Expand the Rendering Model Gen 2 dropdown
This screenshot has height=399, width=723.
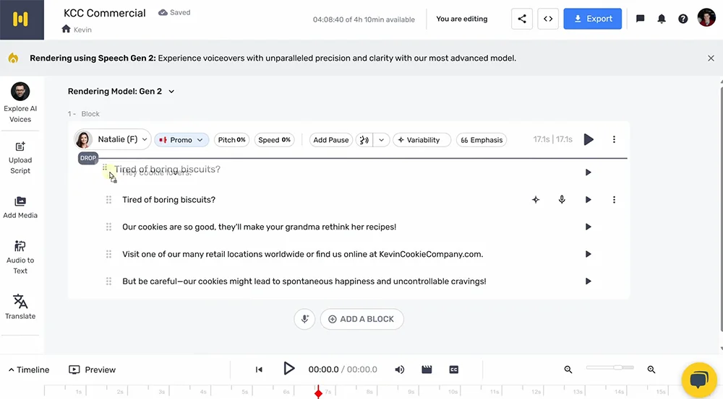click(x=121, y=92)
